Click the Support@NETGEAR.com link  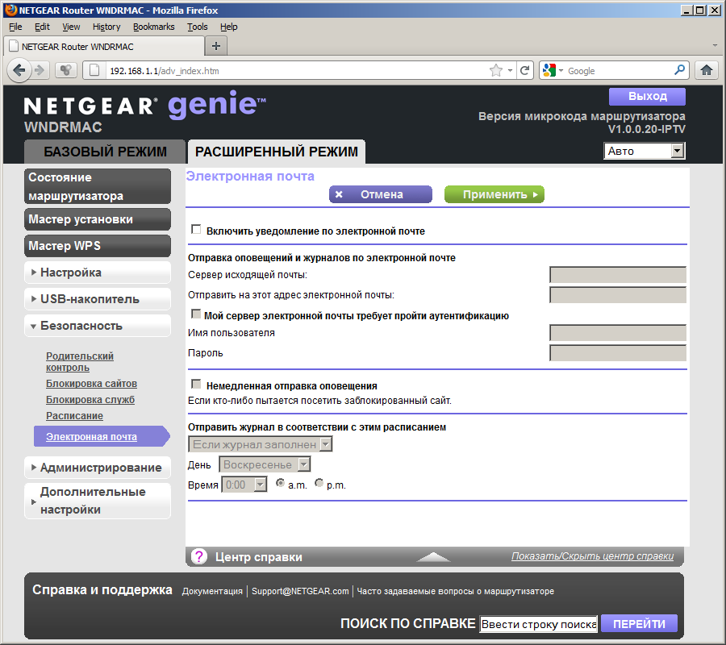300,591
